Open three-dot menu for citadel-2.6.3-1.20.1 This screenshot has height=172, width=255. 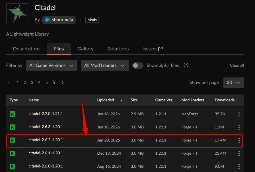point(239,127)
